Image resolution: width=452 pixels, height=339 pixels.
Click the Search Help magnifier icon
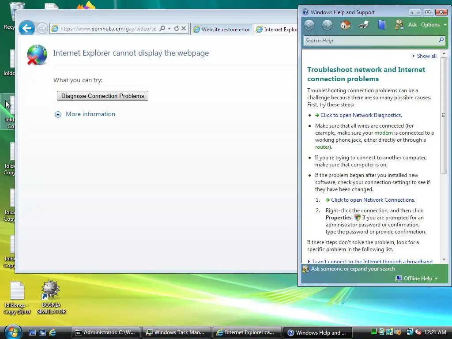[x=441, y=40]
